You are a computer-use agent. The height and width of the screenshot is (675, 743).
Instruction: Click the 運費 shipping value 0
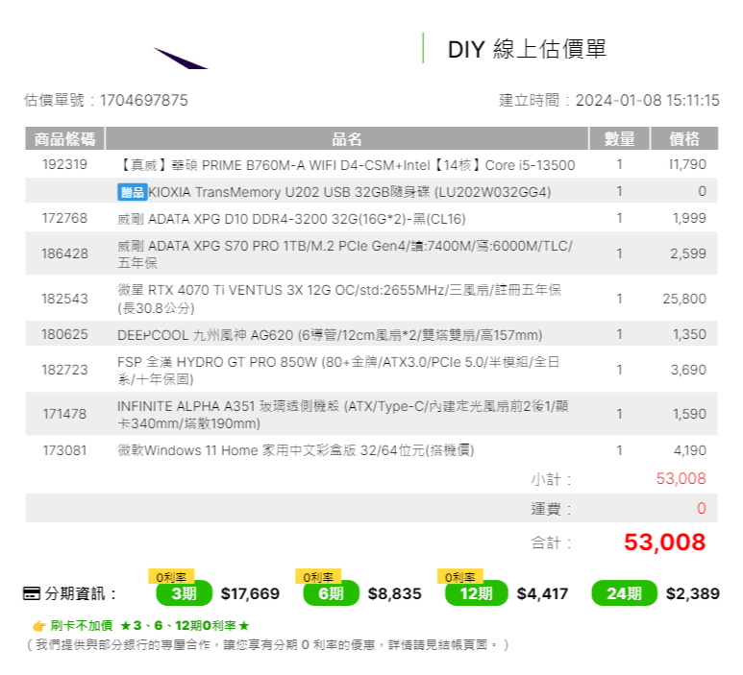pos(702,508)
